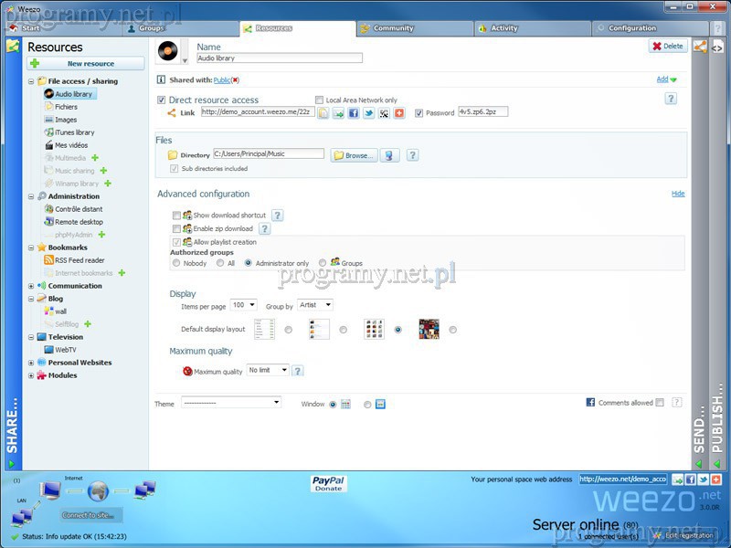Click the Browse... directory button
731x548 pixels.
tap(354, 155)
